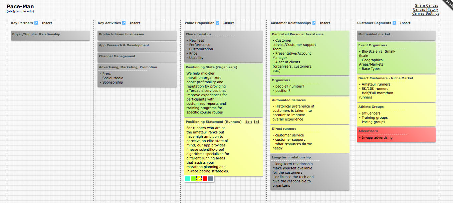Image resolution: width=453 pixels, height=203 pixels.
Task: Insert a new Key Partners note
Action: pyautogui.click(x=47, y=23)
